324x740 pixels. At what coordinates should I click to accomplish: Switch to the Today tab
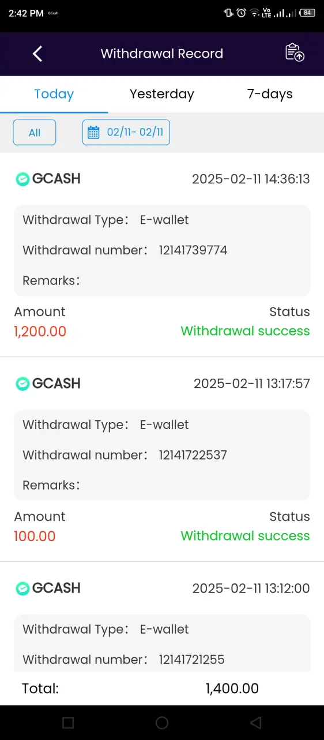coord(54,94)
